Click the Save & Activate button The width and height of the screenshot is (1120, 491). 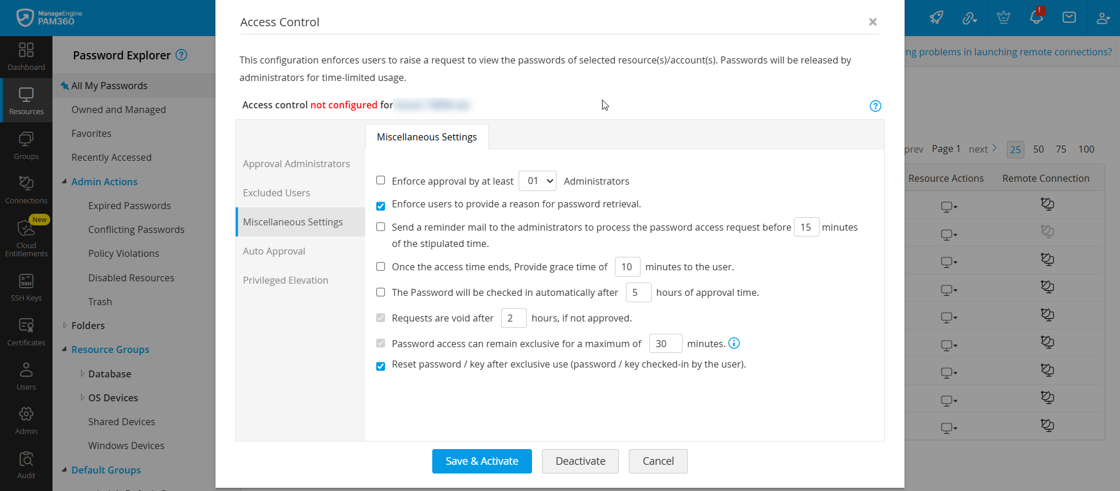(482, 461)
